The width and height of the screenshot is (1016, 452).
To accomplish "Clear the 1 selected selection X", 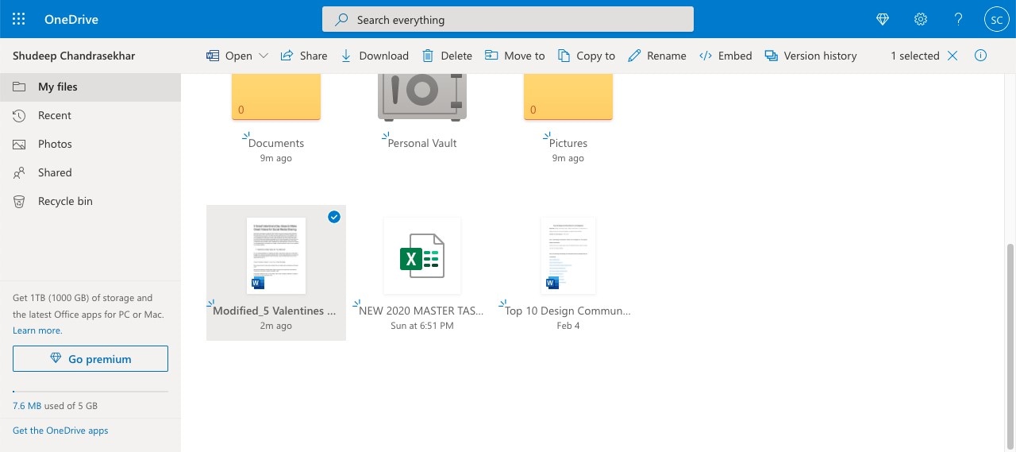I will 952,56.
